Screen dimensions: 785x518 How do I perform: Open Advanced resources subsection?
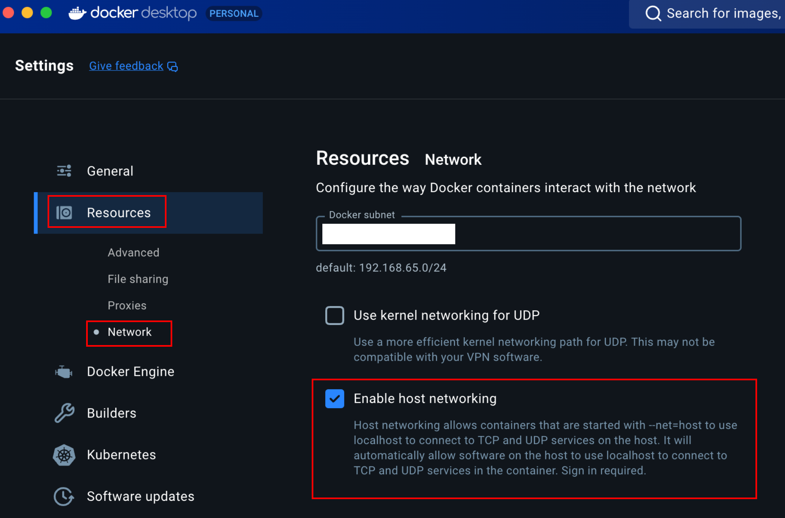133,252
